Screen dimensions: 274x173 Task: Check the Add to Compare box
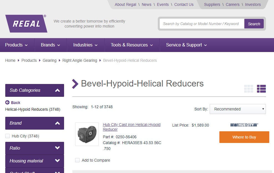pyautogui.click(x=77, y=160)
